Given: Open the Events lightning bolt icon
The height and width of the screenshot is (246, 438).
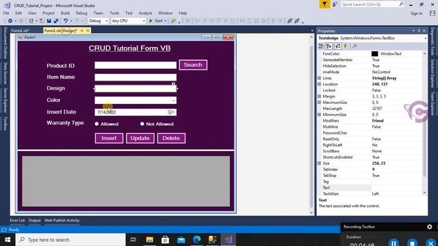Looking at the screenshot, I should tap(345, 46).
